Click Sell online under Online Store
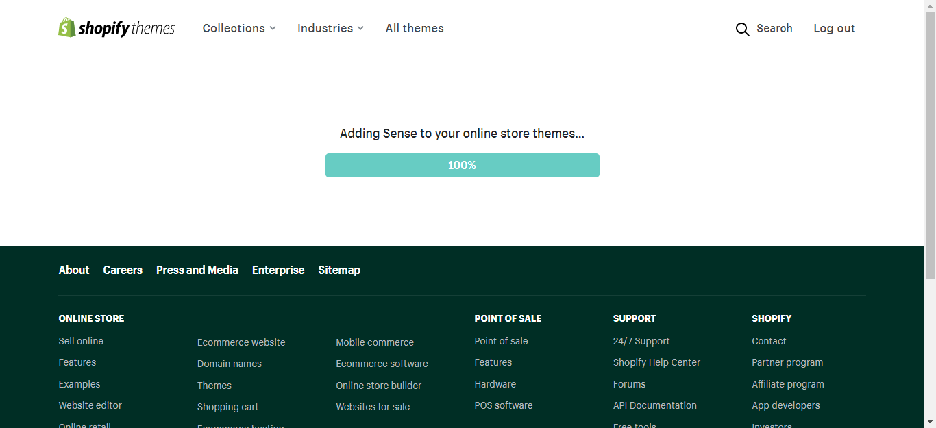 click(x=81, y=341)
